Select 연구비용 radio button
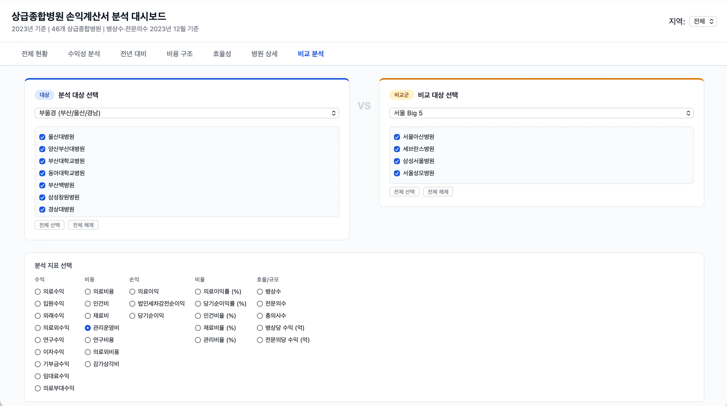Image resolution: width=727 pixels, height=406 pixels. pyautogui.click(x=88, y=340)
